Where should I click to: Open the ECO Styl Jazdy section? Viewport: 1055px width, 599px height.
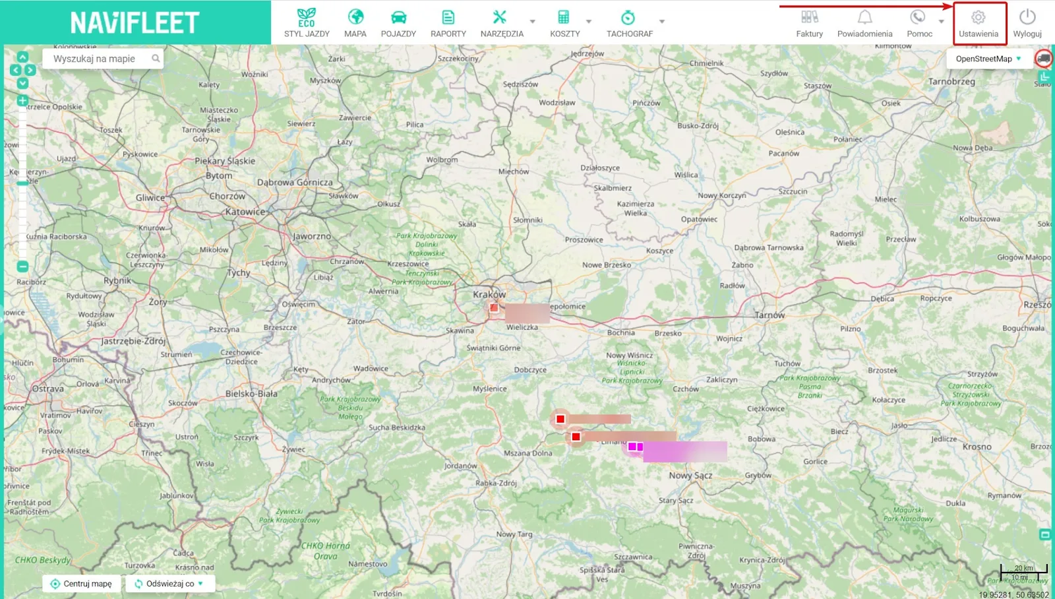tap(307, 23)
